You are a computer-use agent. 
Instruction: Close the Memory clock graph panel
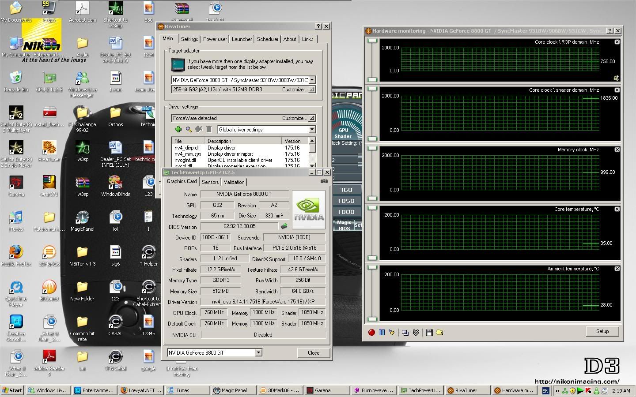click(617, 150)
